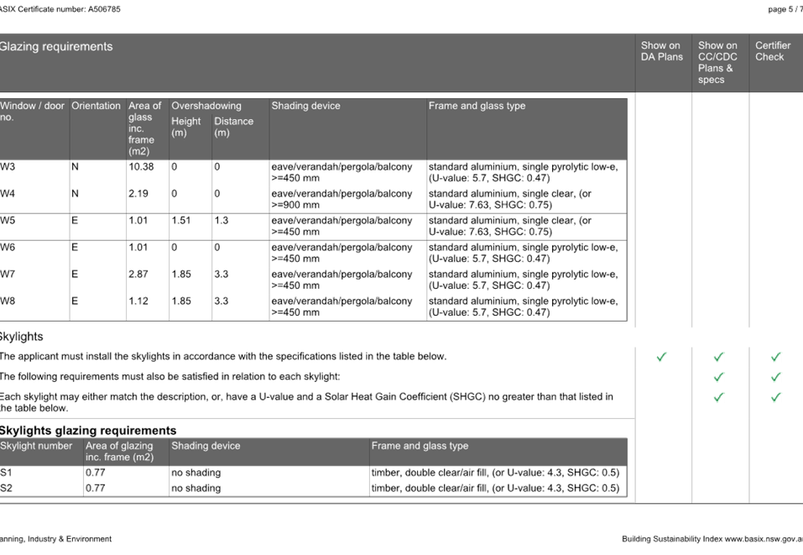Viewport: 803px width, 555px height.
Task: Click the 'Certifier Check' column header
Action: tap(773, 51)
